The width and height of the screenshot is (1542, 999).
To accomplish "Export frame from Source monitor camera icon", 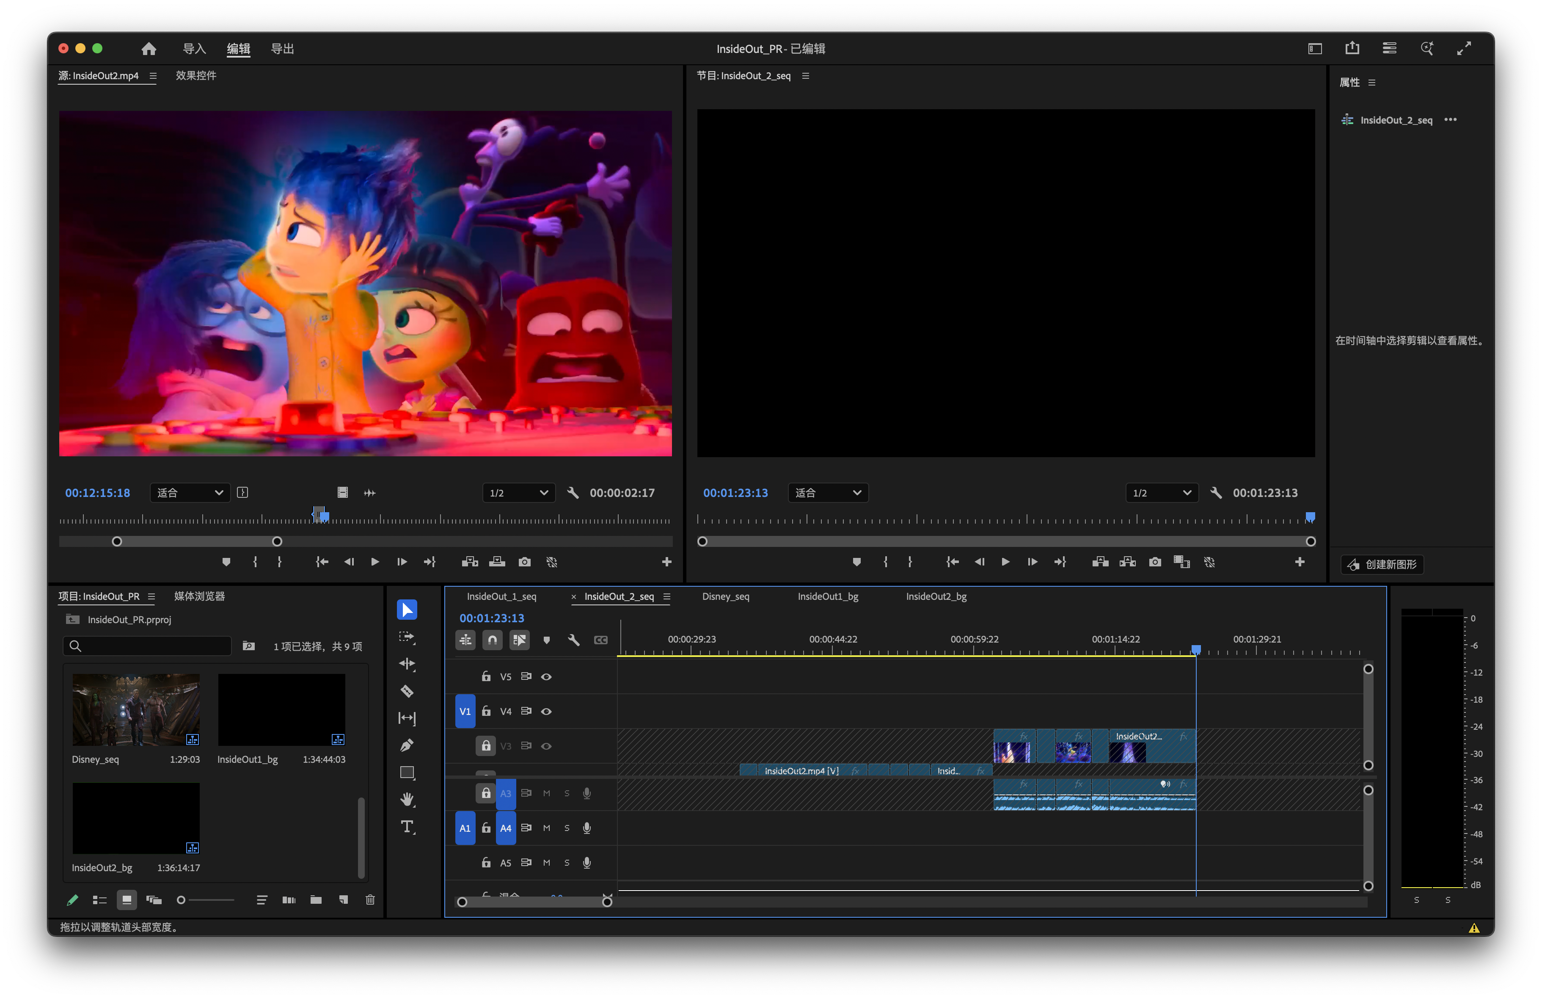I will coord(525,562).
